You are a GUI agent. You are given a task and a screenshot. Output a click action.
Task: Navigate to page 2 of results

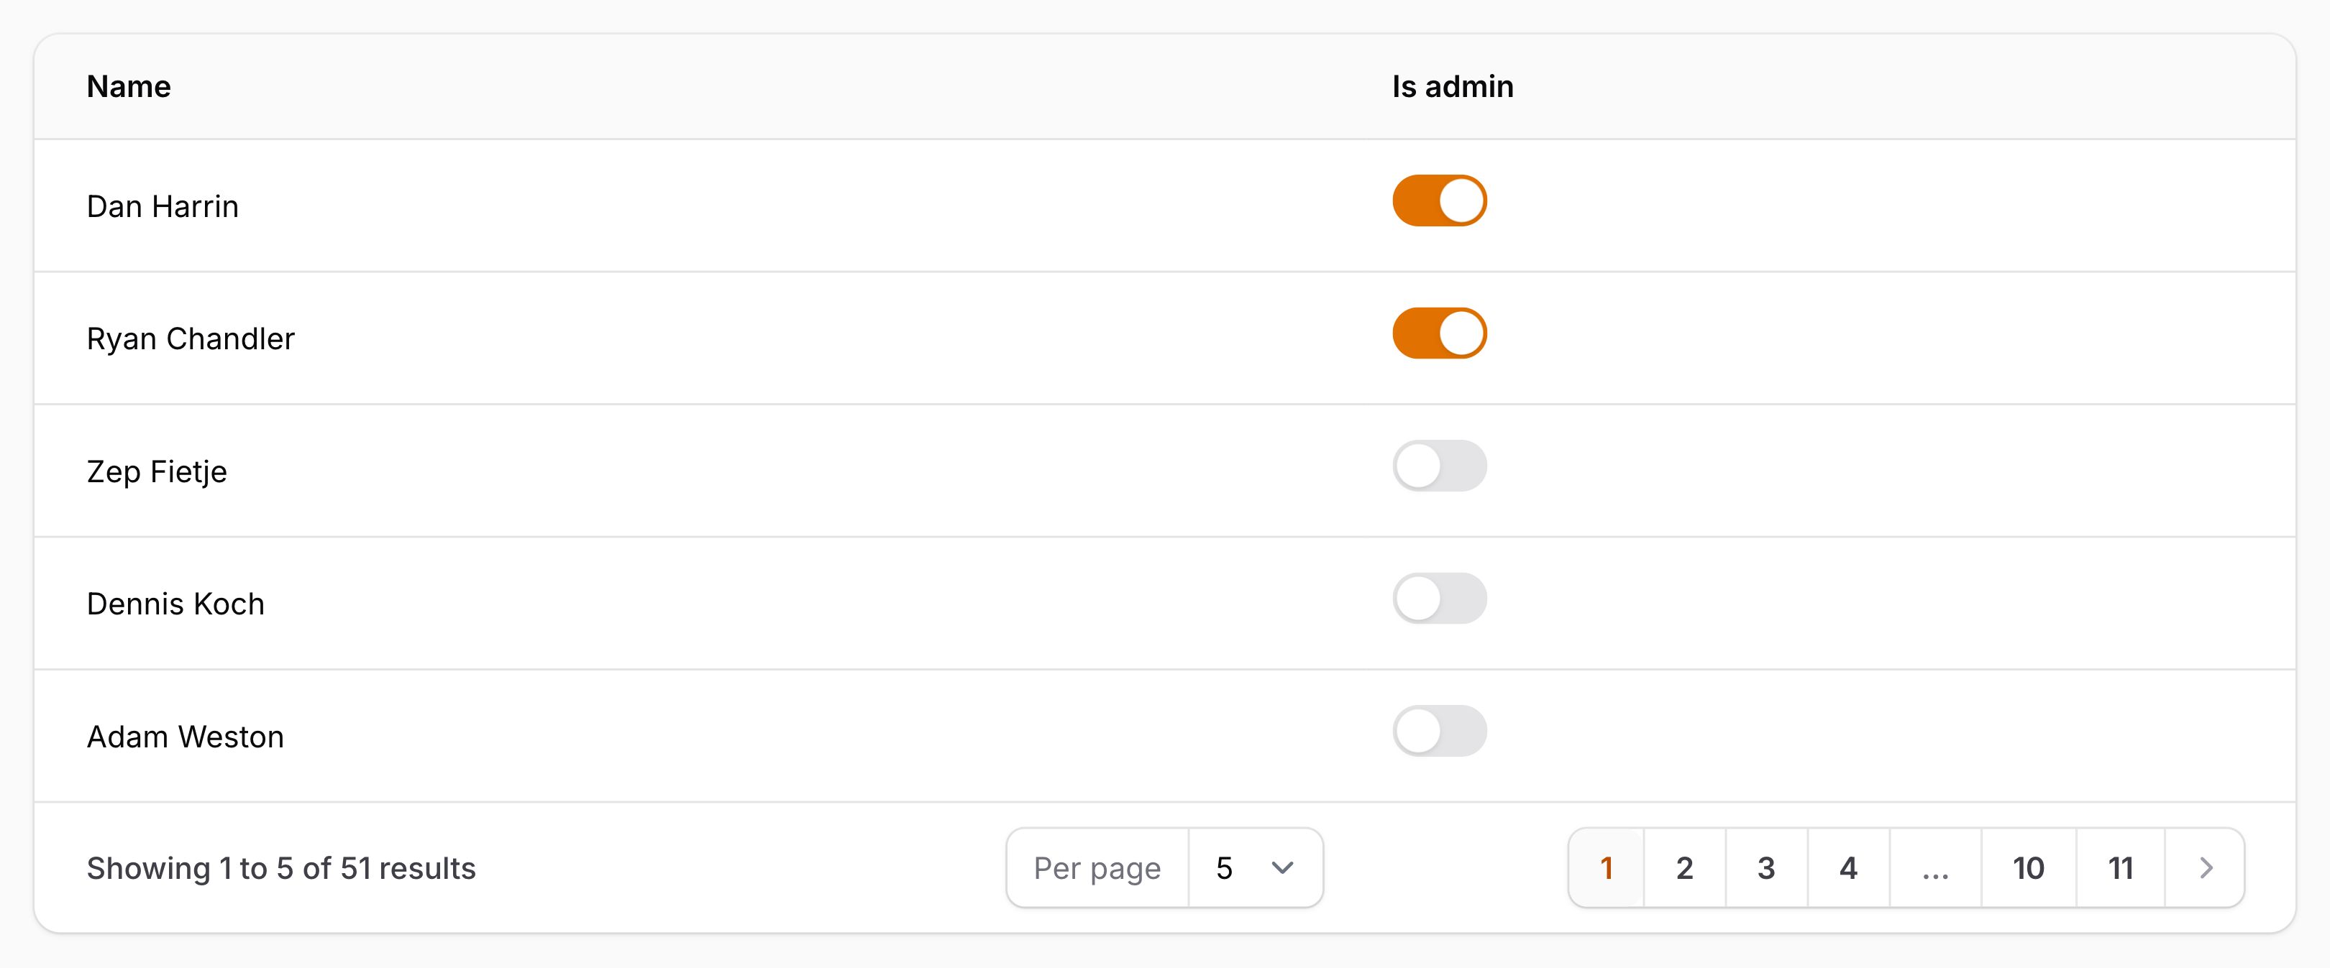coord(1684,867)
